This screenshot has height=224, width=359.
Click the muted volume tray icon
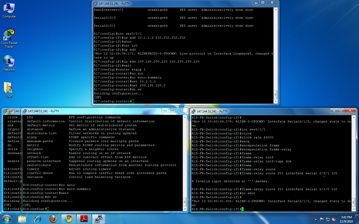334,219
